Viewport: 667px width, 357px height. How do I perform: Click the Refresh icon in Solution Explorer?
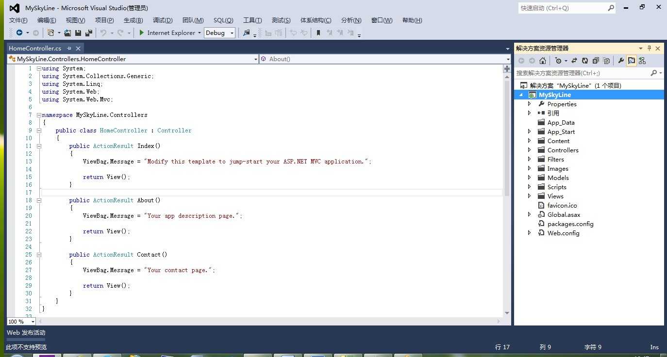tap(585, 61)
